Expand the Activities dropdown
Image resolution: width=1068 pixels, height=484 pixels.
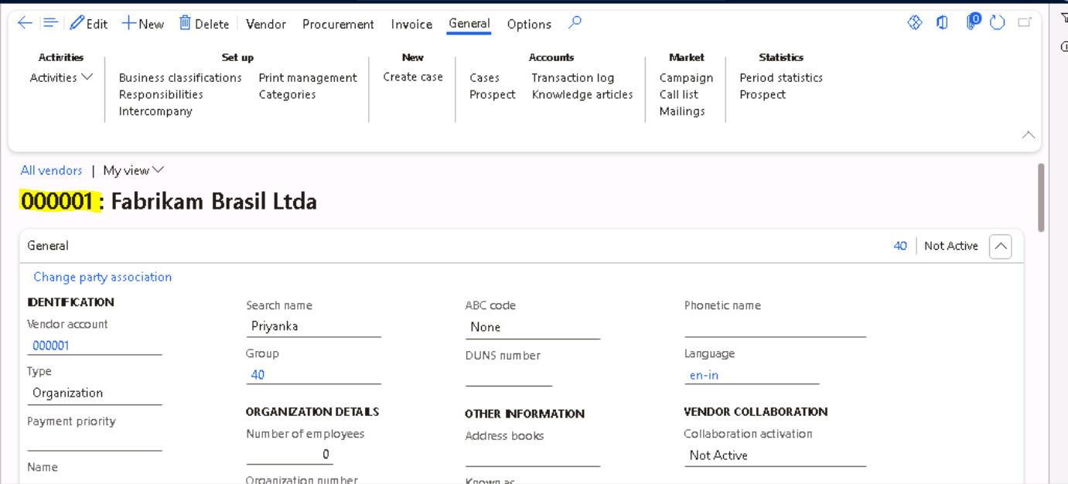click(61, 77)
